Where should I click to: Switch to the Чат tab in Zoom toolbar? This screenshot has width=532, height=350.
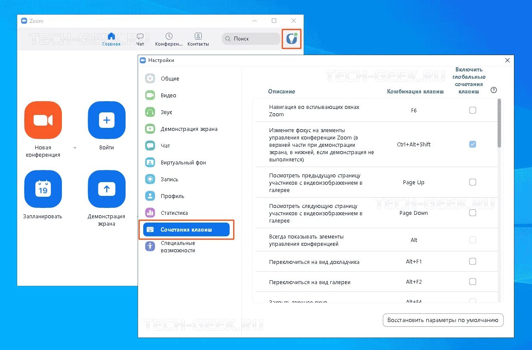click(x=140, y=39)
